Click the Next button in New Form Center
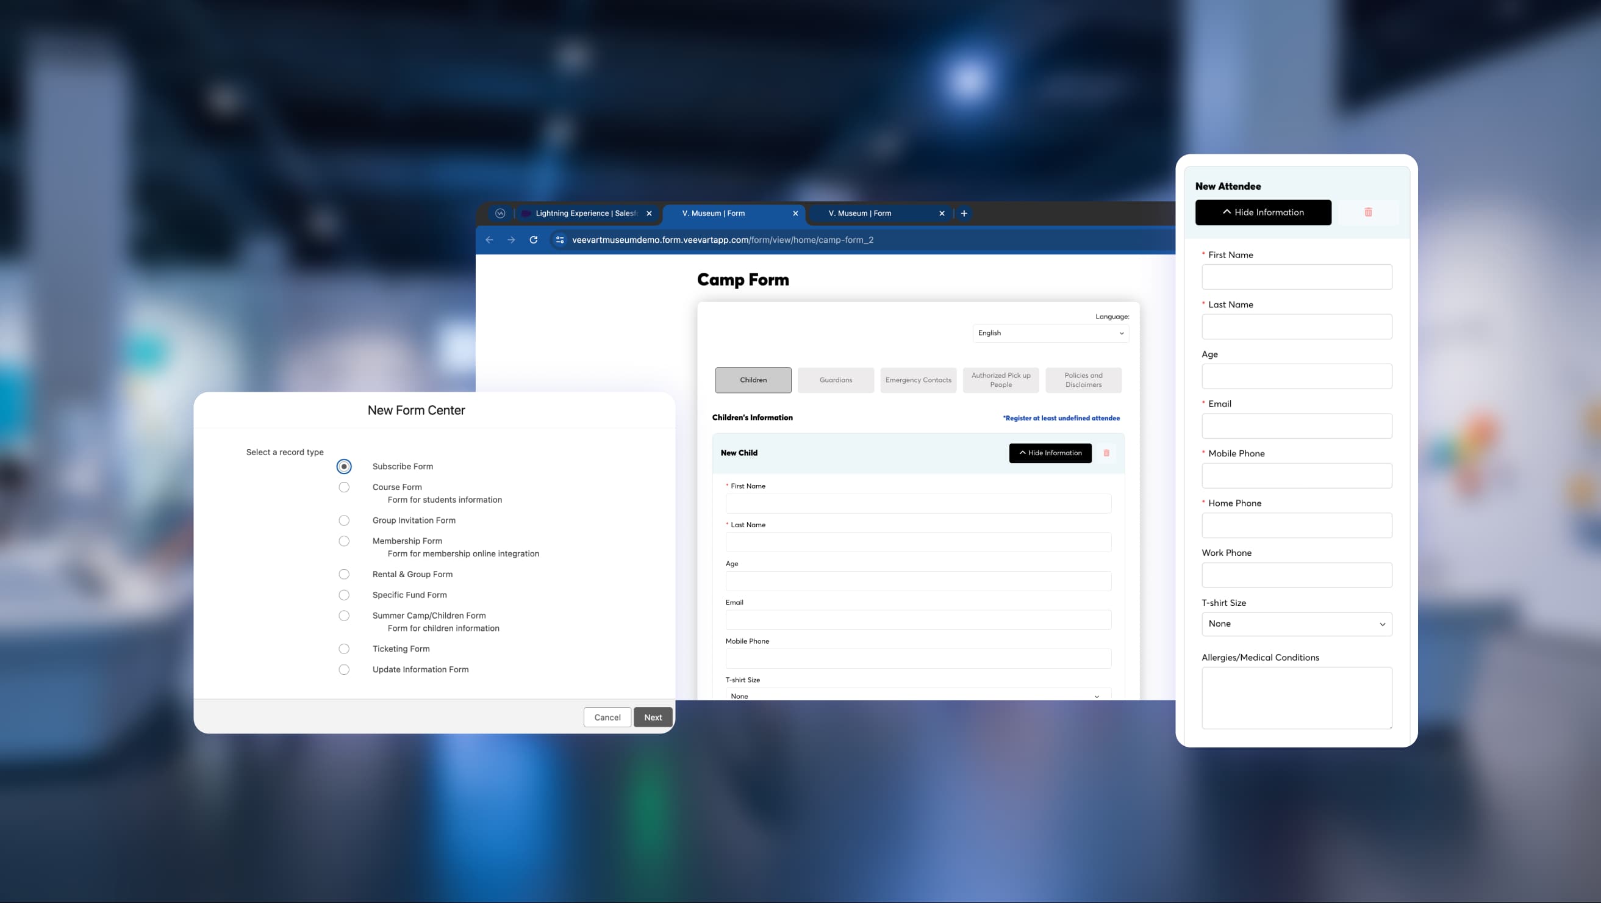This screenshot has width=1601, height=903. coord(653,717)
